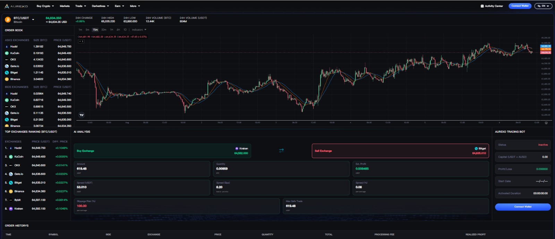The image size is (555, 239).
Task: Click the red 64,634.35 price axis label
Action: 546,52
